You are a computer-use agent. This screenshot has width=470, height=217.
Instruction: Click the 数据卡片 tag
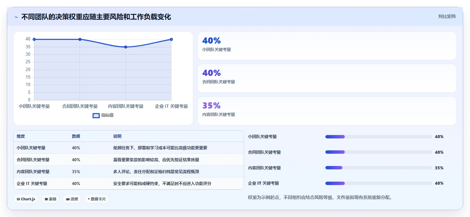(x=97, y=199)
